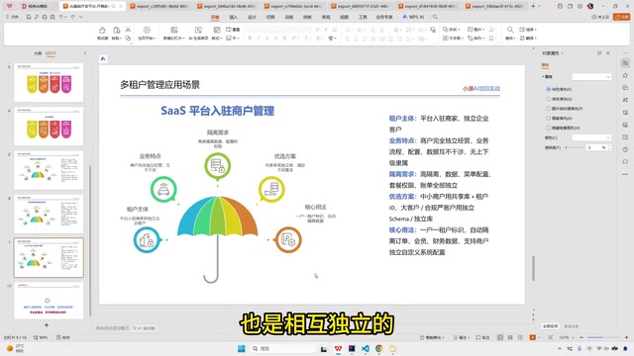Click the orange Share button

point(622,17)
